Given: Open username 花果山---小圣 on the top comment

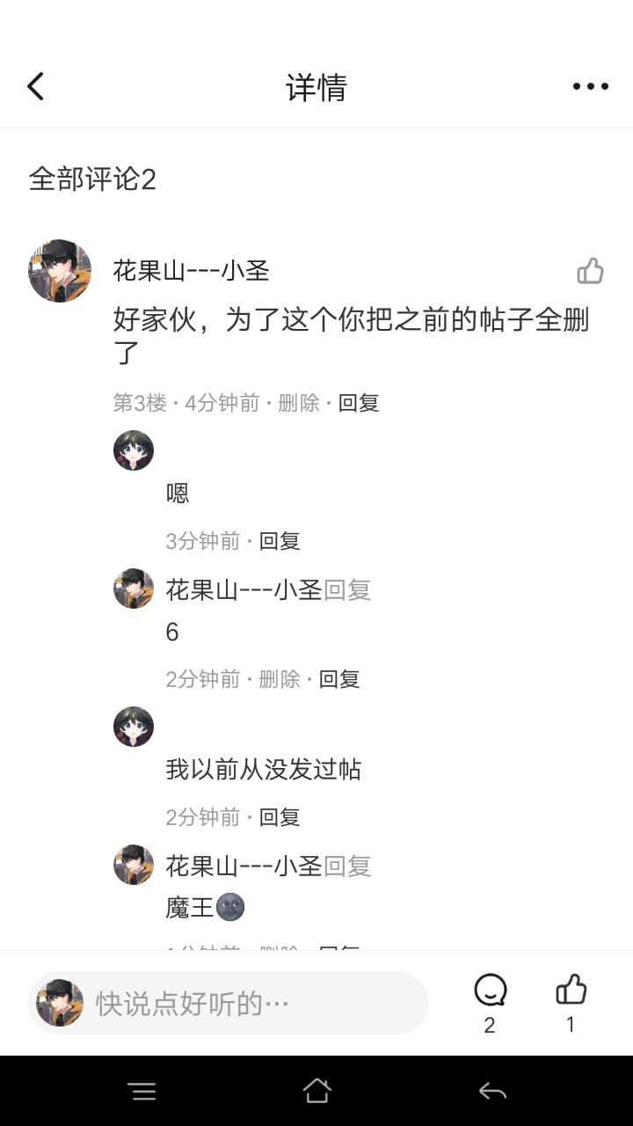Looking at the screenshot, I should point(191,271).
